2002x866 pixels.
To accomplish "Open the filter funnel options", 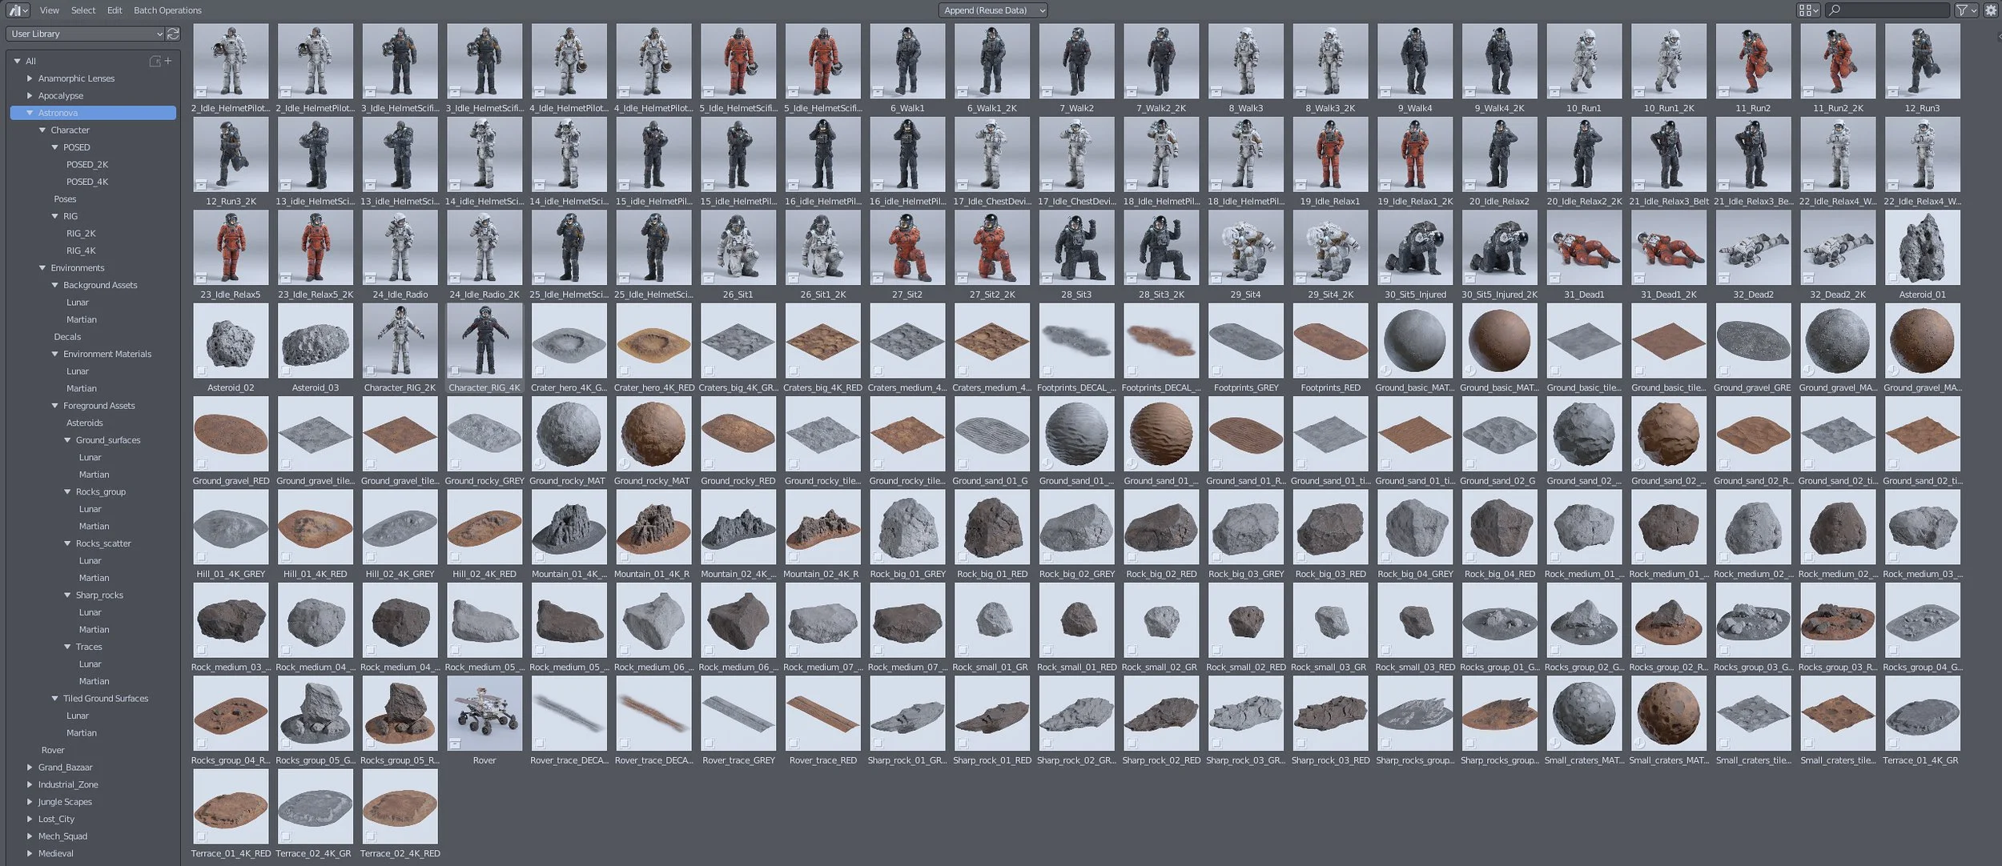I will pyautogui.click(x=1966, y=10).
